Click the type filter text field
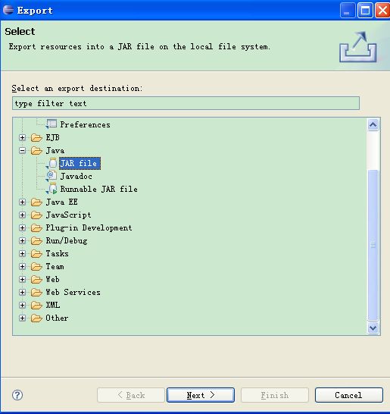Viewport: 390px width, 414px height. click(x=186, y=103)
